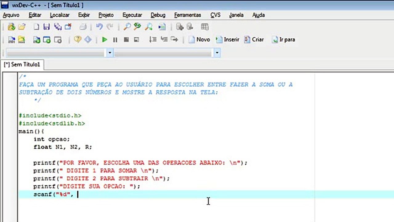Image resolution: width=394 pixels, height=222 pixels.
Task: Pause execution with the pause icon
Action: [115, 40]
